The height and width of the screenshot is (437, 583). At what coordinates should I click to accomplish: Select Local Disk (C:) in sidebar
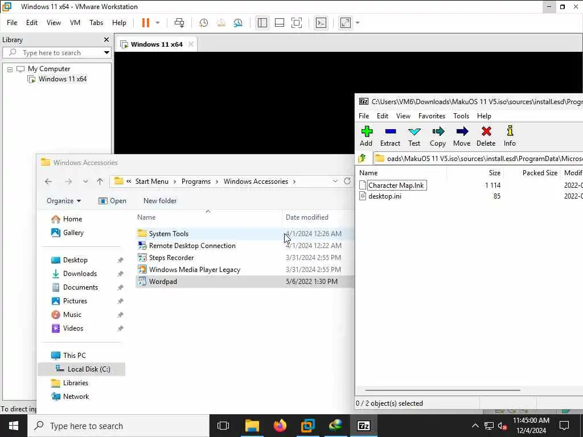(89, 369)
